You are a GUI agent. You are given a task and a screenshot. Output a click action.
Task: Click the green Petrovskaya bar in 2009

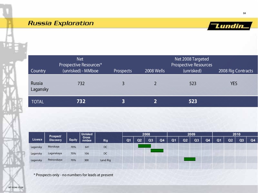tap(190, 159)
